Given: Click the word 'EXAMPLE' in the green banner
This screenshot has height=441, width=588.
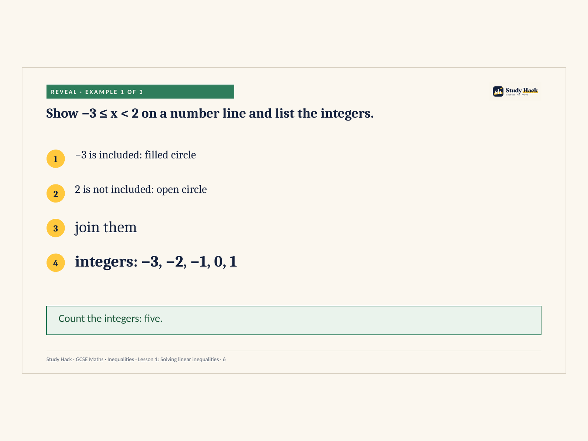Looking at the screenshot, I should click(101, 92).
